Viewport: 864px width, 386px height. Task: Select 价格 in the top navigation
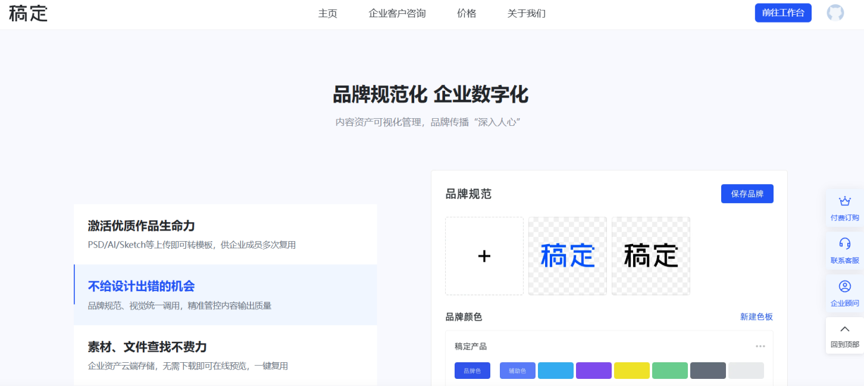(x=467, y=14)
